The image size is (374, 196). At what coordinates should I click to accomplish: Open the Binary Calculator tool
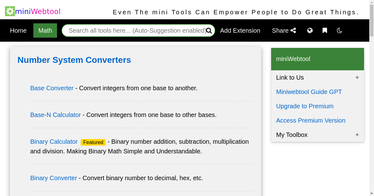pyautogui.click(x=54, y=142)
